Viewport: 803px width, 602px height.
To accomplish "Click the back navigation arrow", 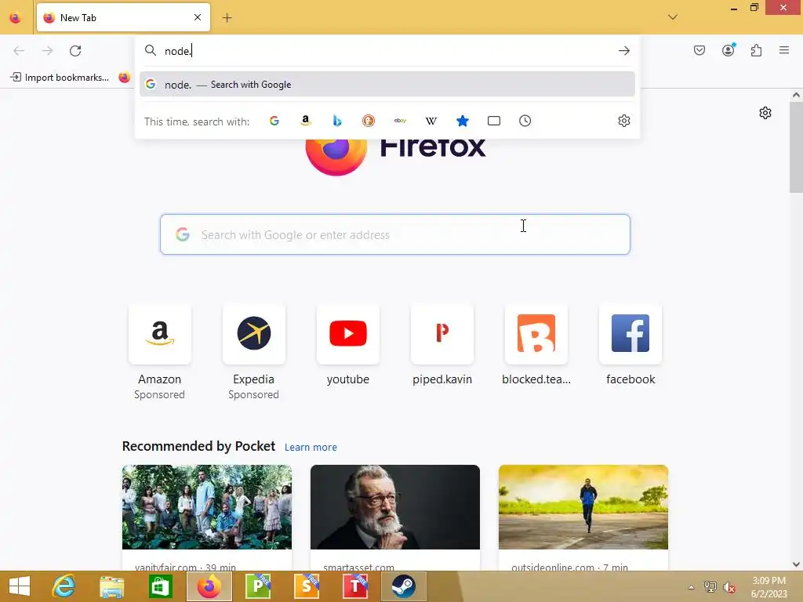I will (19, 51).
